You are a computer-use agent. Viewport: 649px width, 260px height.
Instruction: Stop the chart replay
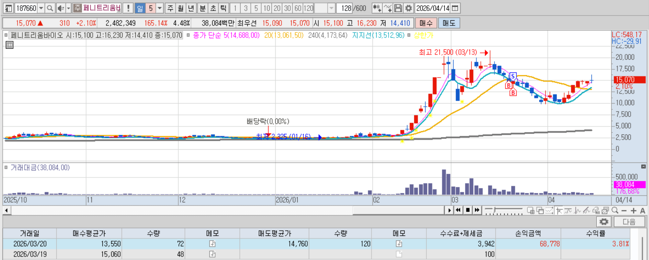(x=468, y=210)
